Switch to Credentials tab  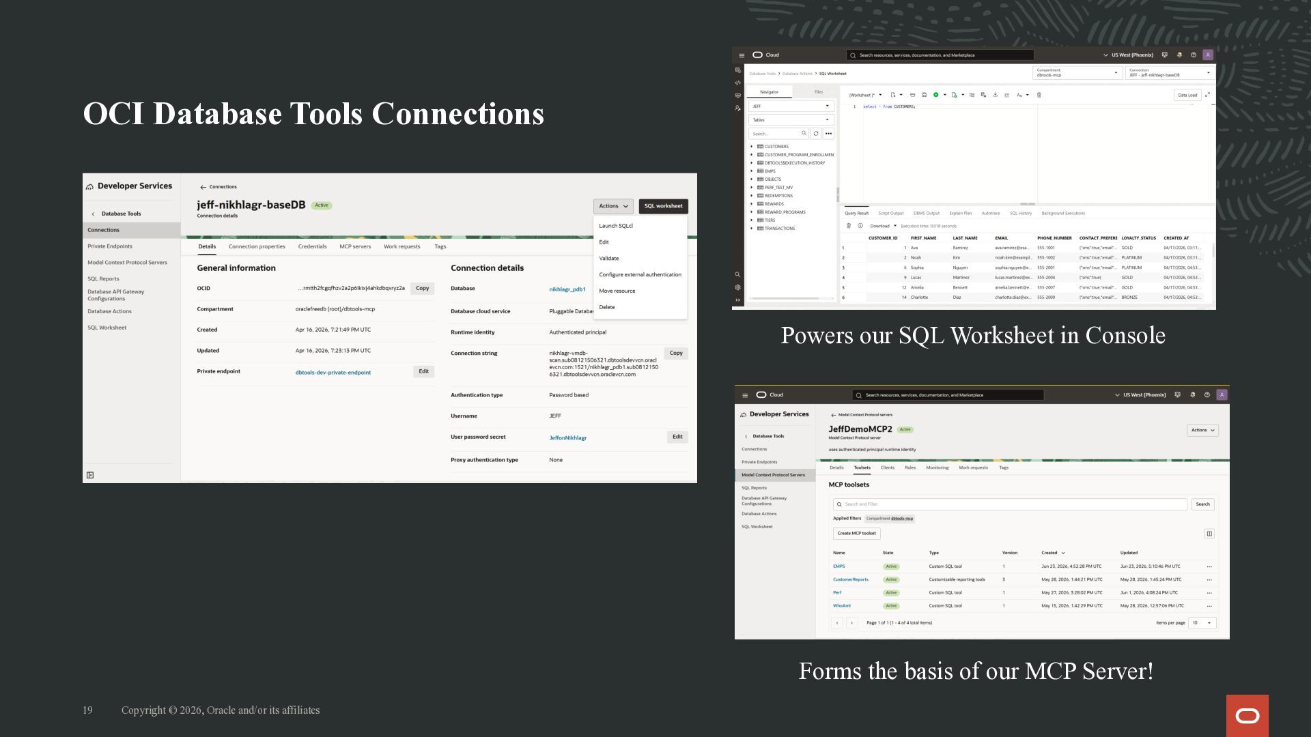(312, 246)
